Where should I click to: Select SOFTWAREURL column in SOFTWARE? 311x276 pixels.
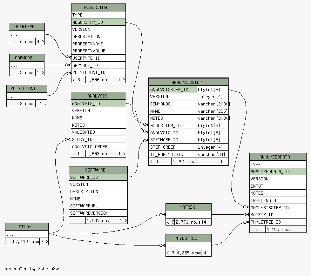pos(98,206)
